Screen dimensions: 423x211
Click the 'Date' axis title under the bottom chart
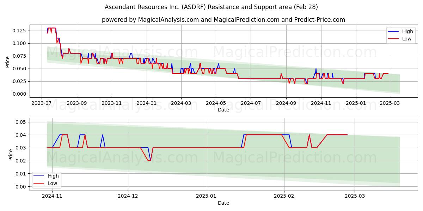coord(223,203)
